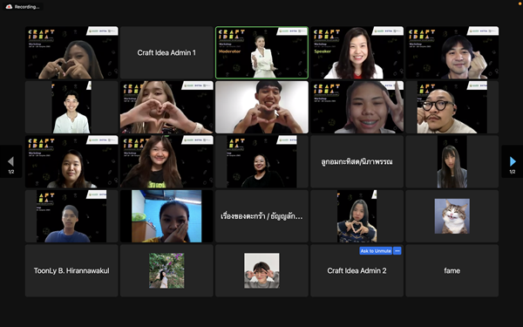This screenshot has height=327, width=523.
Task: Click the cat profile picture tile
Action: coord(452,216)
